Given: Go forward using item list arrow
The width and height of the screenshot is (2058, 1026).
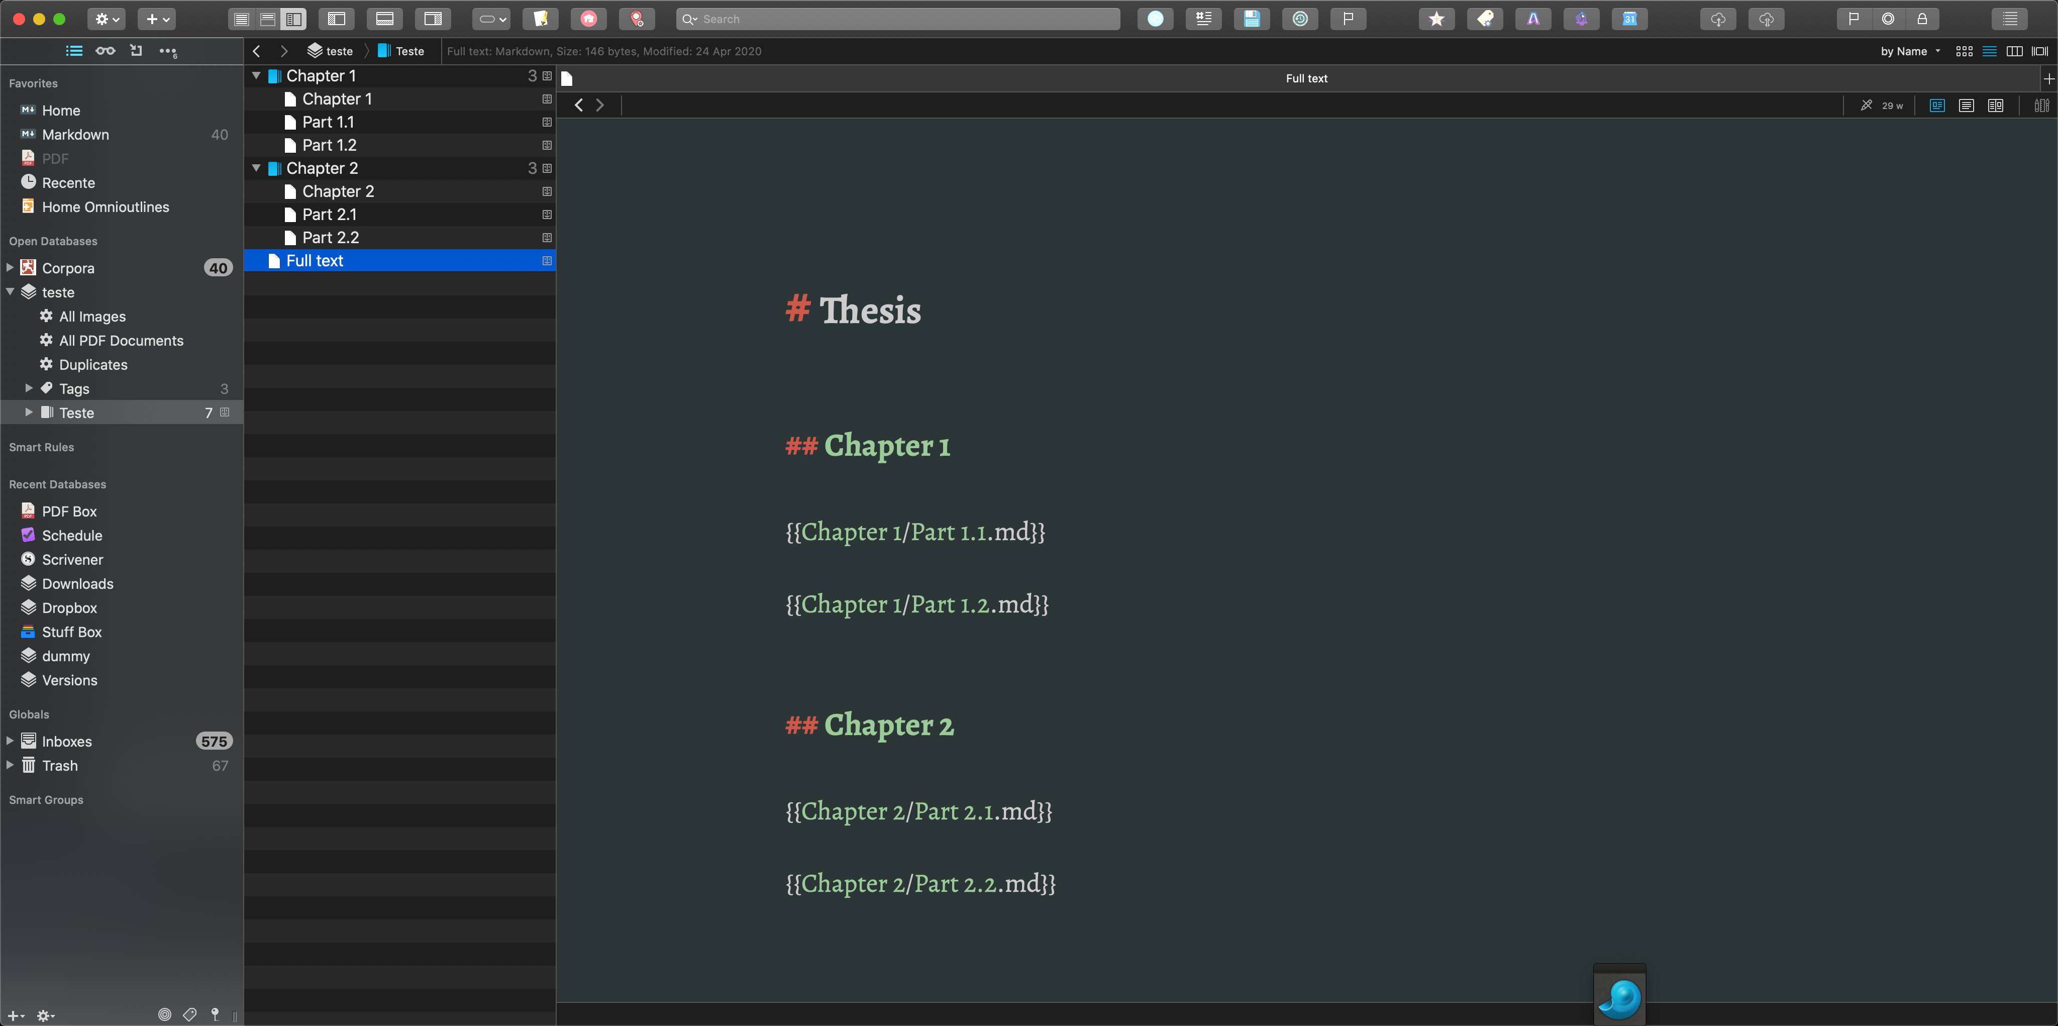Looking at the screenshot, I should pyautogui.click(x=283, y=51).
